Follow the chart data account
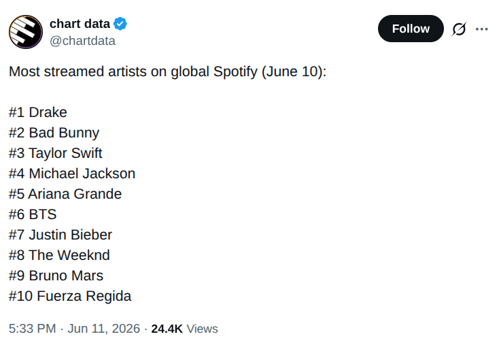The height and width of the screenshot is (345, 499). (411, 29)
